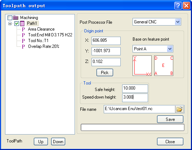
Task: Click the Save button
Action: coord(170,119)
